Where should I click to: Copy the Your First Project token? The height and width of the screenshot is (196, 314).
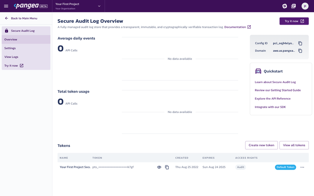pyautogui.click(x=167, y=167)
